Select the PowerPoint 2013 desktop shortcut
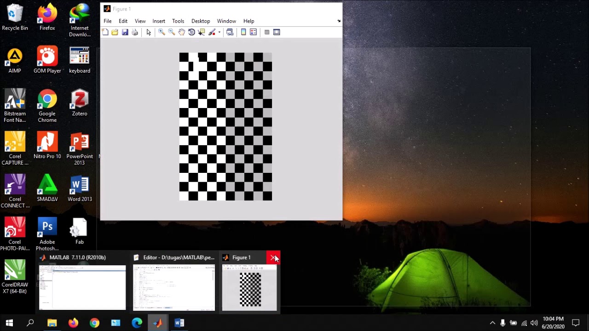The height and width of the screenshot is (331, 589). click(x=80, y=149)
